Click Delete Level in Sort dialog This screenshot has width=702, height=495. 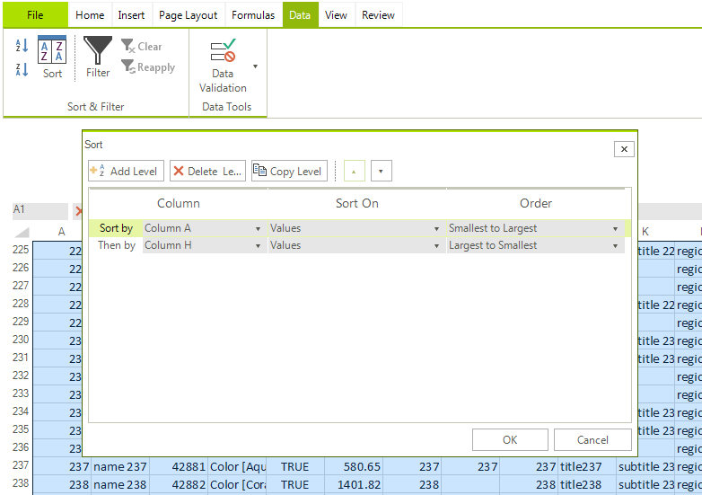point(207,171)
